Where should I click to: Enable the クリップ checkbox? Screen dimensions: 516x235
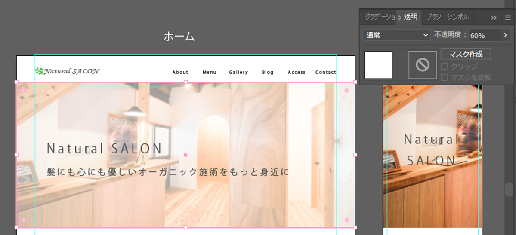[x=445, y=67]
